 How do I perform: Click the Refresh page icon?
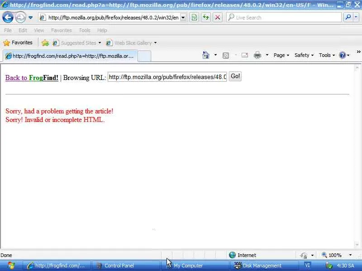point(206,18)
